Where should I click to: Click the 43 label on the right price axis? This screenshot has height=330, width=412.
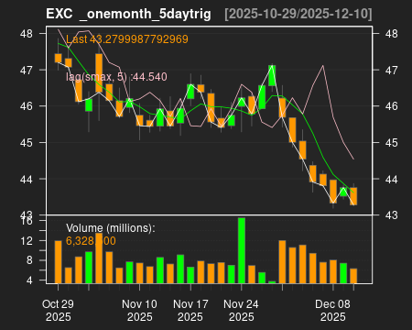392,215
